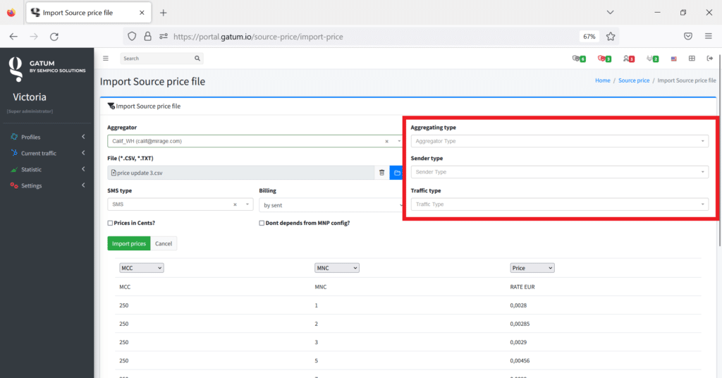Click into the Search input field
Viewport: 722px width, 378px height.
point(155,59)
